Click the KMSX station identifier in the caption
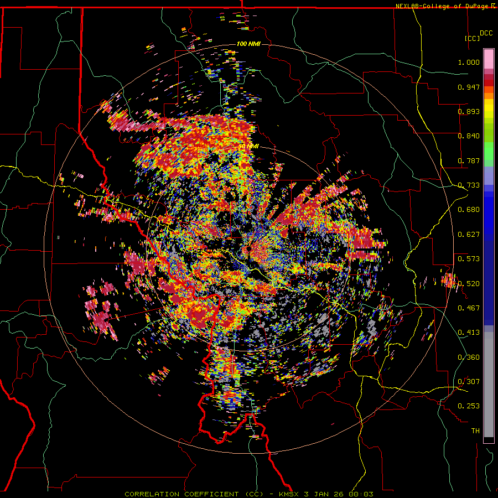This screenshot has height=498, width=498. click(289, 494)
